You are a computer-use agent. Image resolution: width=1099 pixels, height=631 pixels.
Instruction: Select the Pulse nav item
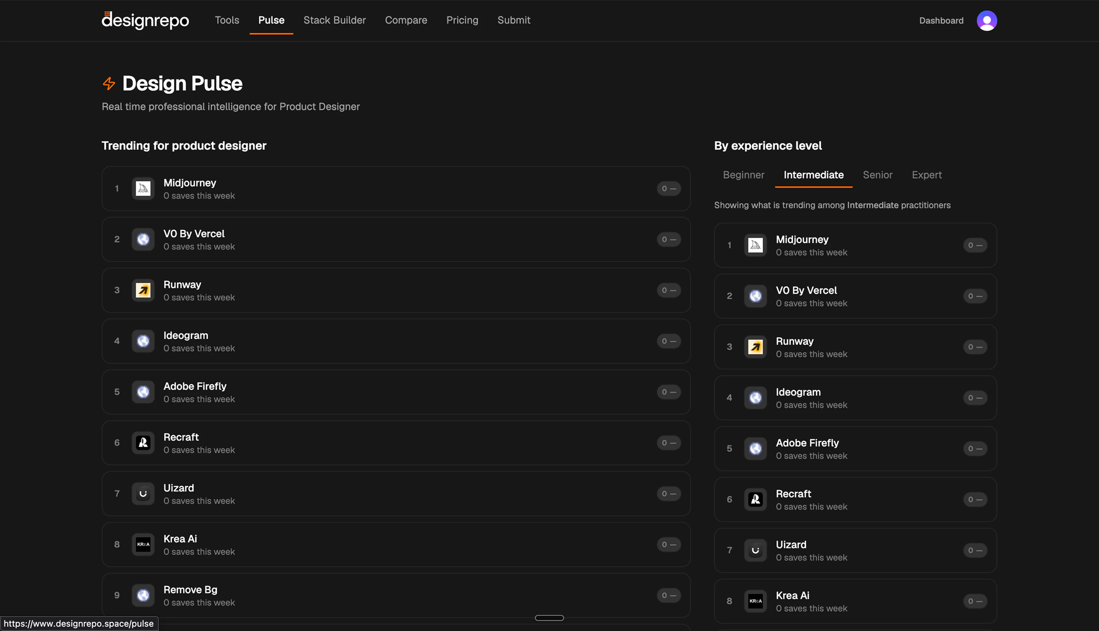271,20
